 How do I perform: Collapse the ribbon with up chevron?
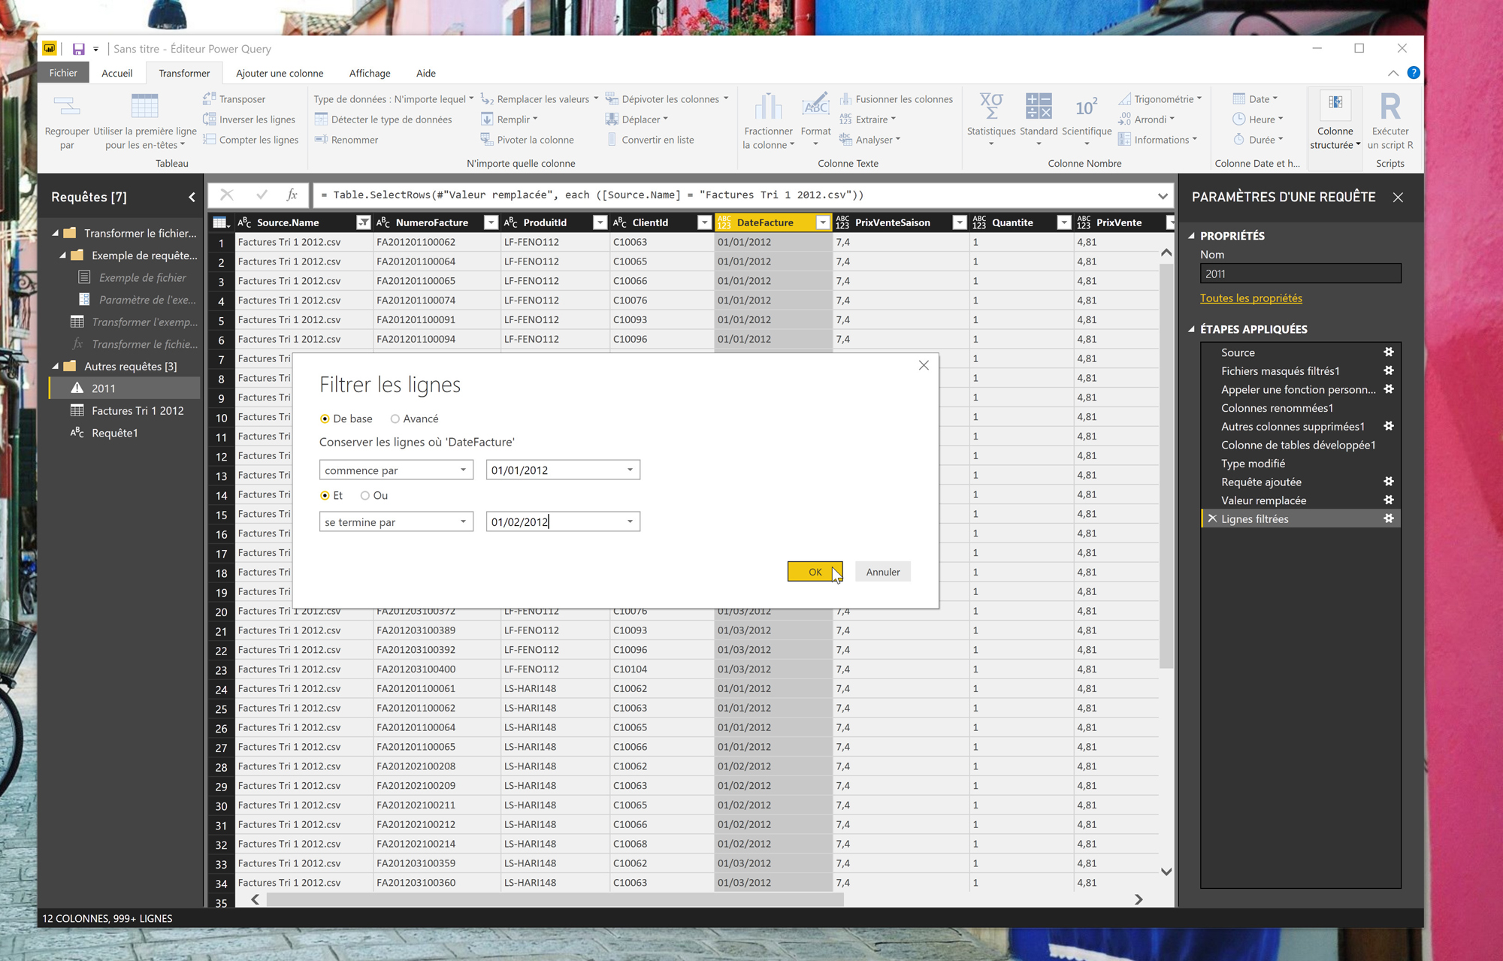(x=1393, y=73)
